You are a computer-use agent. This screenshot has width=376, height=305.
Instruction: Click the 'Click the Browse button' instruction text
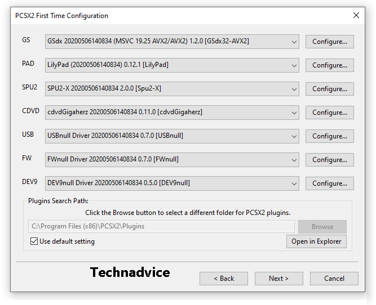coord(188,213)
